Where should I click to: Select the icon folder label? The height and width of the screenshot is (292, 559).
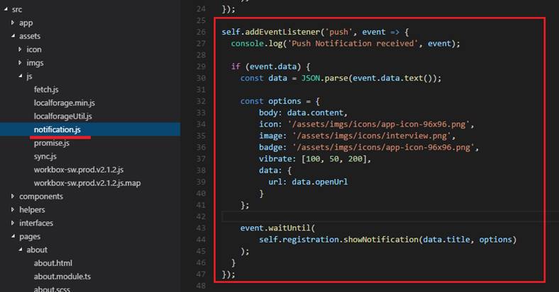click(x=34, y=49)
